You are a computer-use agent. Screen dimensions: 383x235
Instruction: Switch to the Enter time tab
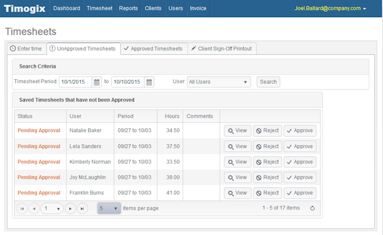click(x=26, y=49)
